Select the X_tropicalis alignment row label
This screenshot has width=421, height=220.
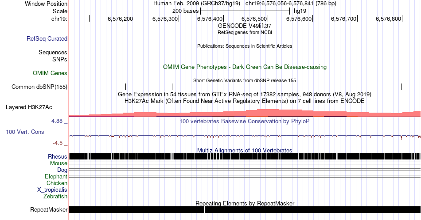pyautogui.click(x=52, y=190)
